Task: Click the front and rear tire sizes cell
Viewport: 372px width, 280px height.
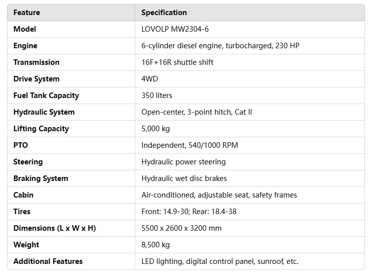Action: pyautogui.click(x=189, y=212)
